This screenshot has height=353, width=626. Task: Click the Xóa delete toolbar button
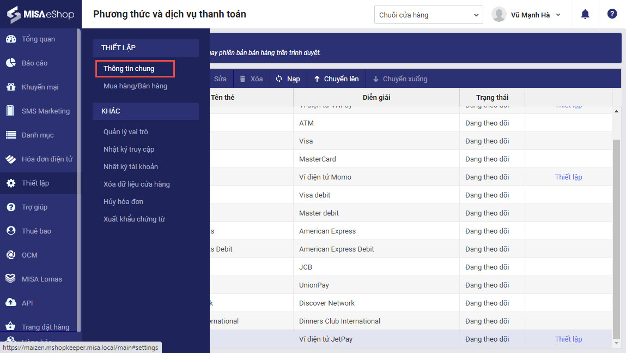pyautogui.click(x=251, y=79)
